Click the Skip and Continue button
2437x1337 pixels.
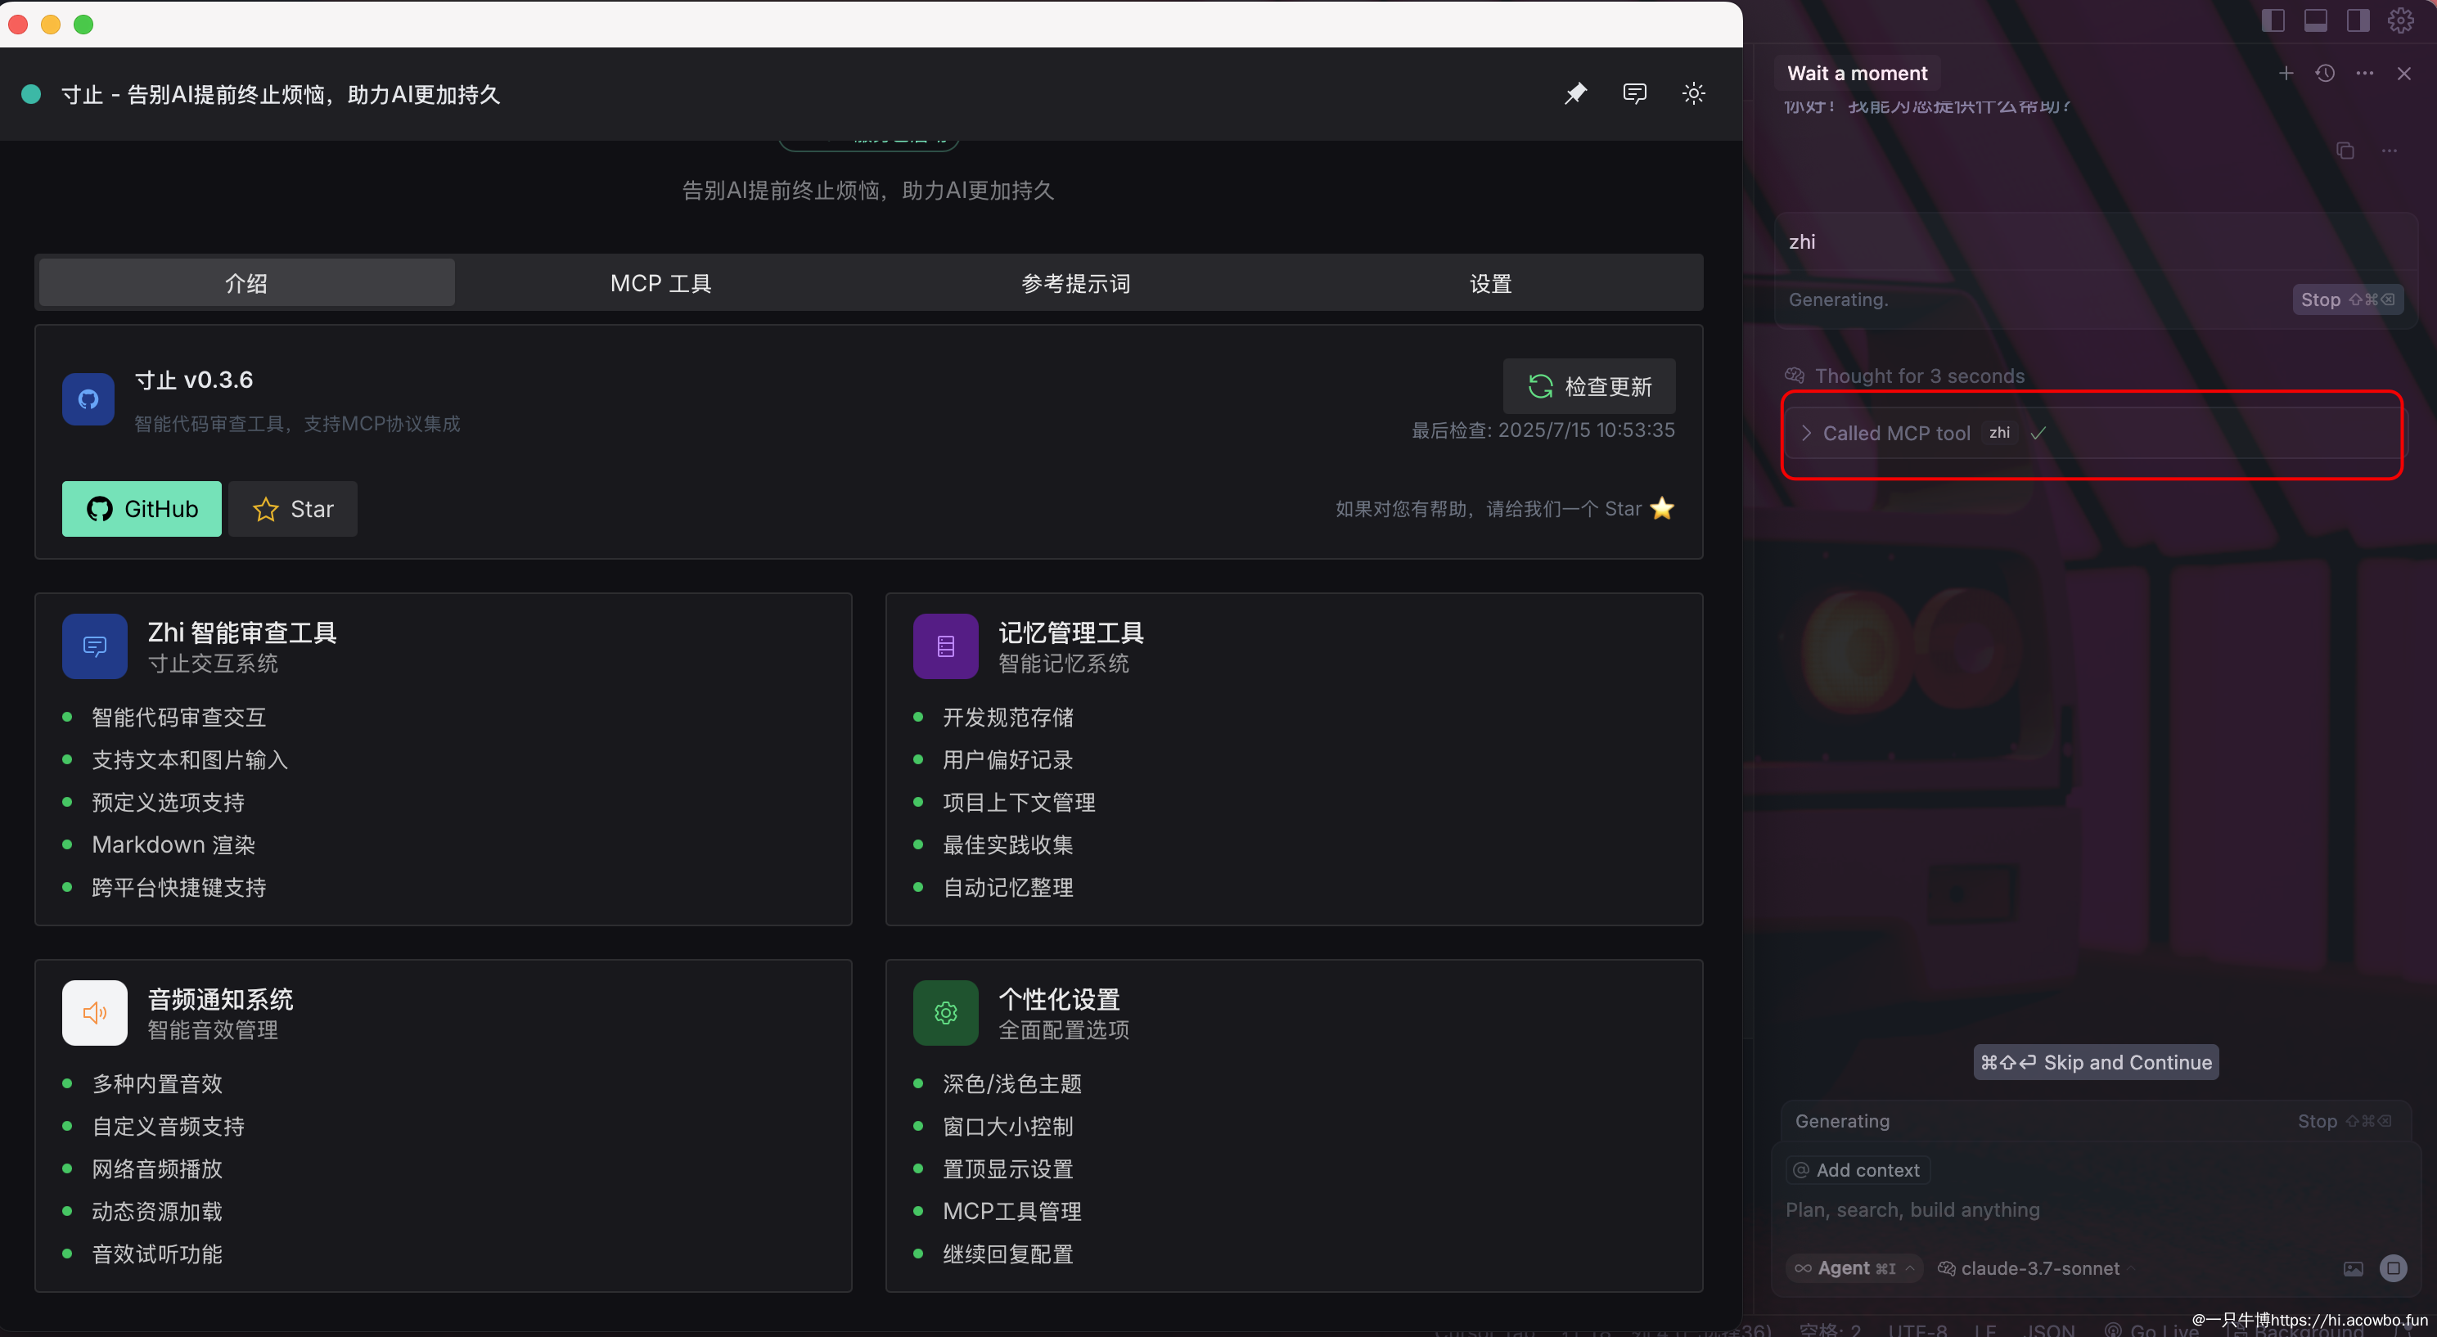tap(2095, 1061)
